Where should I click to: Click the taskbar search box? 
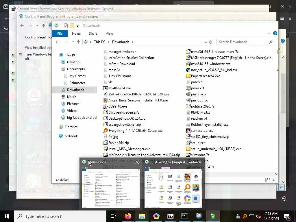click(60, 216)
